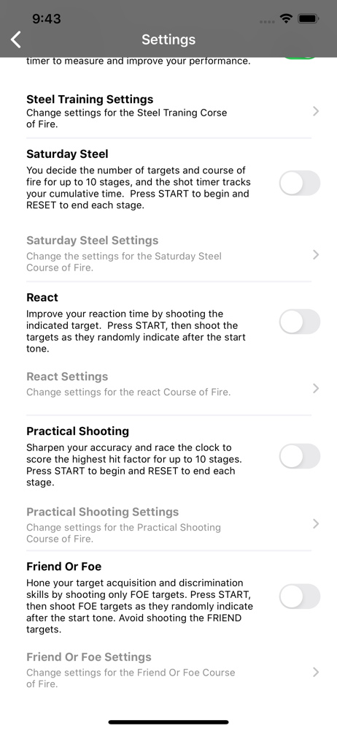Viewport: 337px width, 731px height.
Task: Tap the cellular signal dots icon
Action: (267, 21)
